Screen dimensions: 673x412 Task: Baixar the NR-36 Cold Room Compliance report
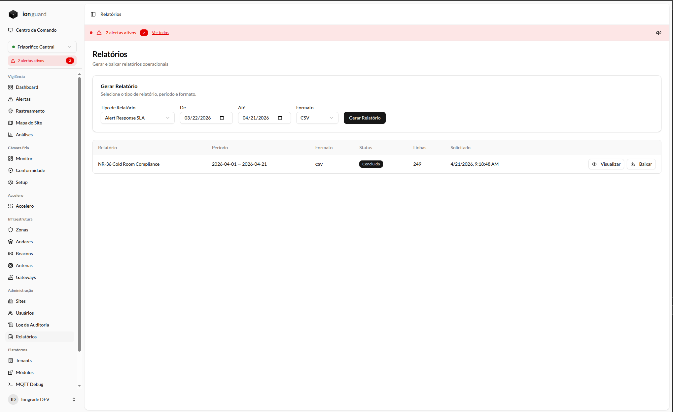(x=641, y=164)
